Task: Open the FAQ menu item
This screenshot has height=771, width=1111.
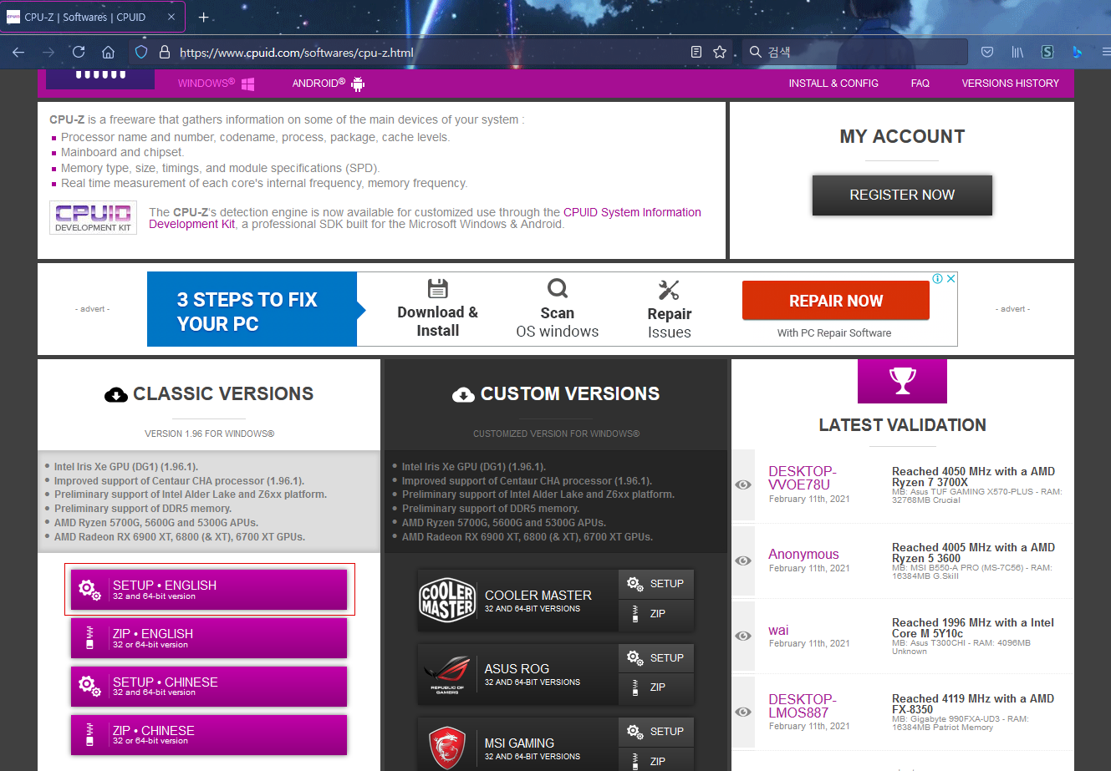Action: [x=920, y=84]
